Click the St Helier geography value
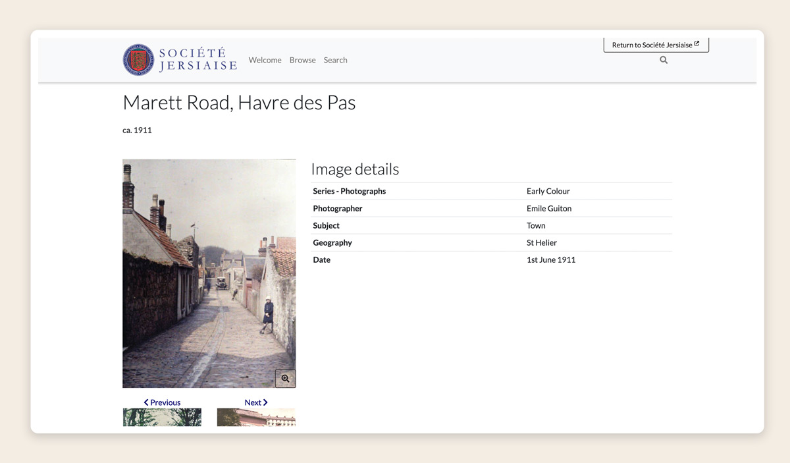790x463 pixels. click(541, 242)
